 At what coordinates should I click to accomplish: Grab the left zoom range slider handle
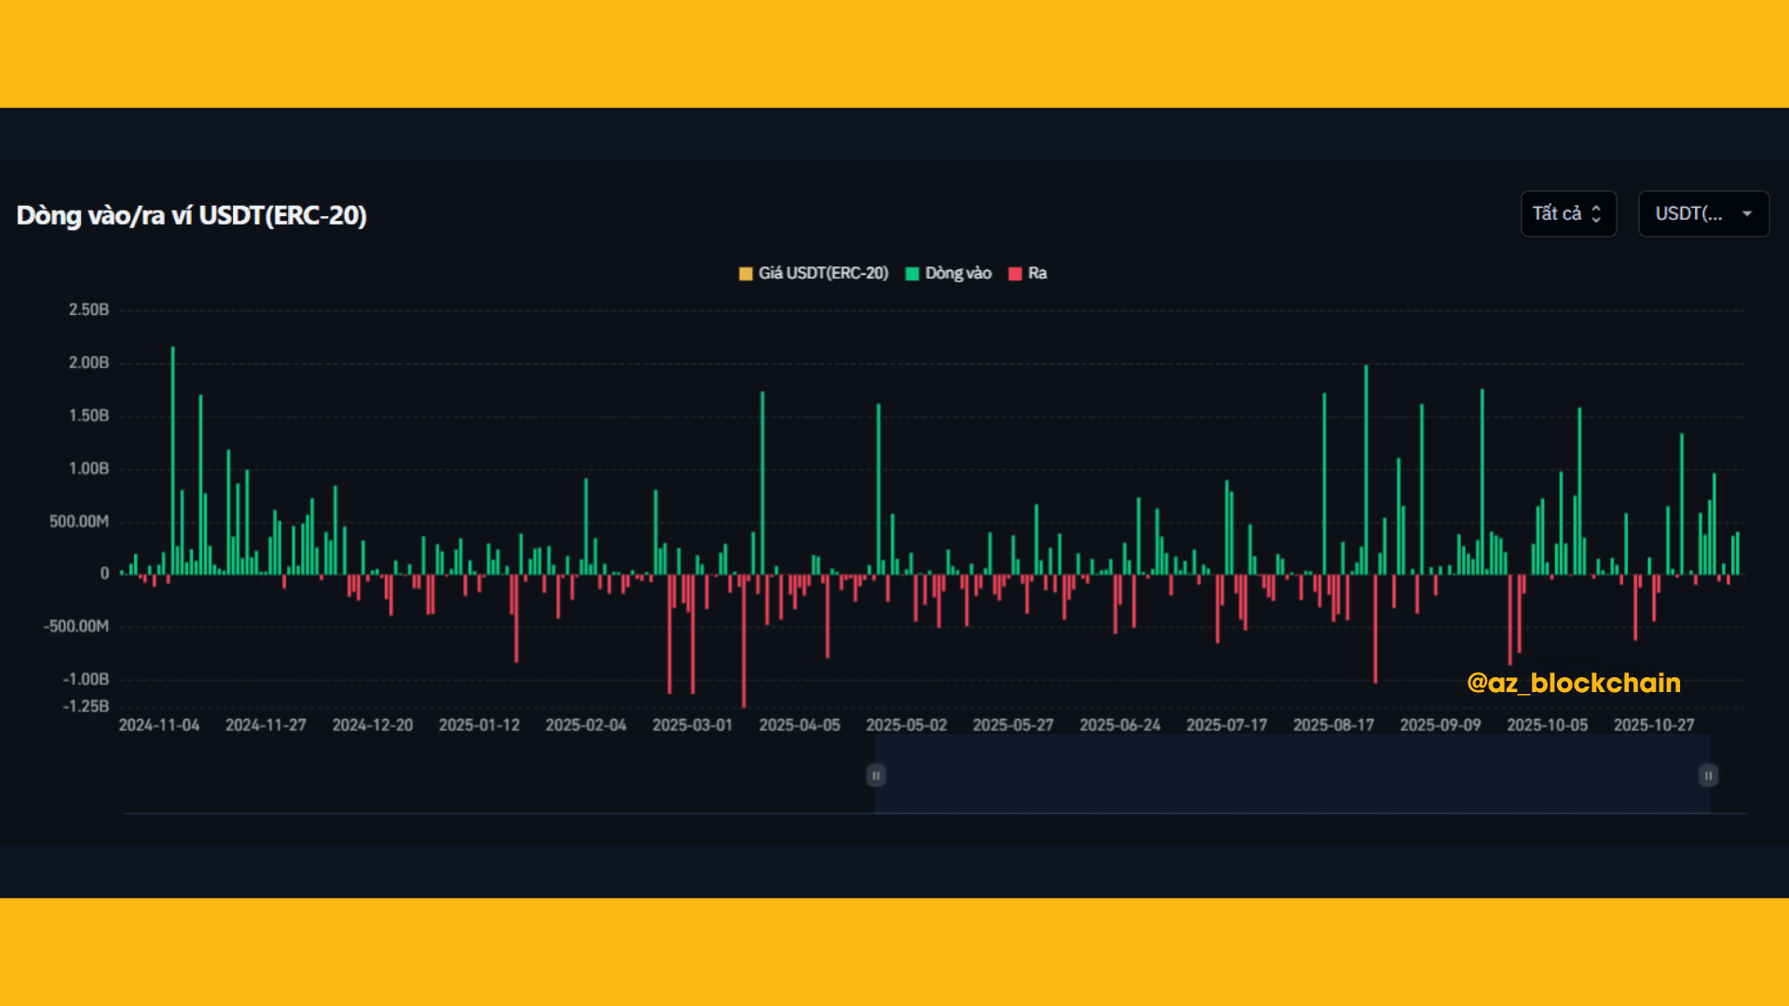click(876, 775)
